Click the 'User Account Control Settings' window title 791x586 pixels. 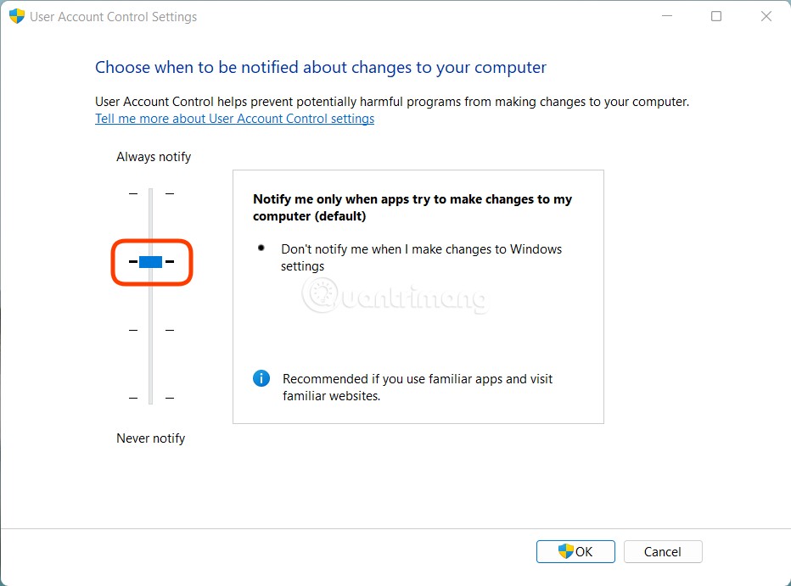click(114, 17)
